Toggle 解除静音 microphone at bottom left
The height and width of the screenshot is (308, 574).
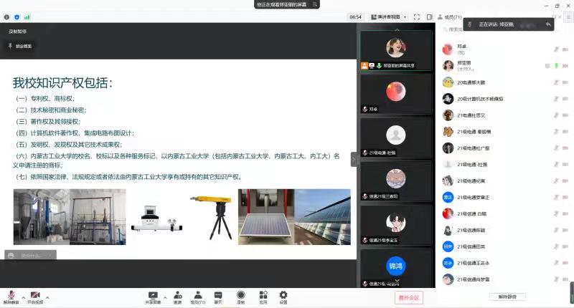[x=11, y=295]
